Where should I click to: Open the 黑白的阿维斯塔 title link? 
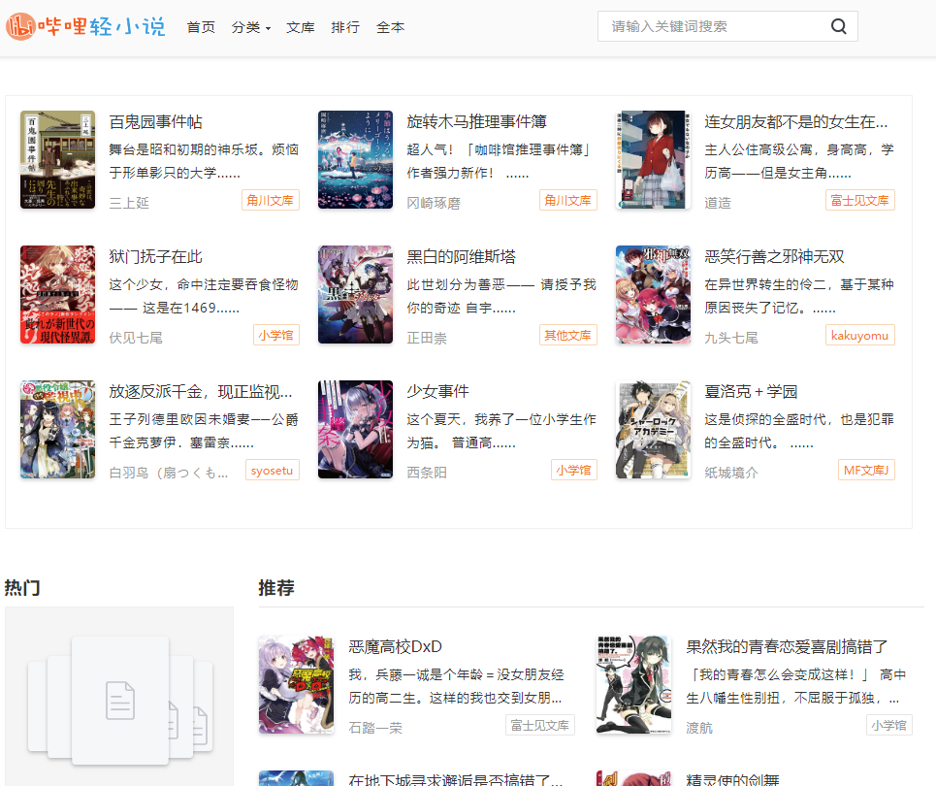pyautogui.click(x=462, y=257)
